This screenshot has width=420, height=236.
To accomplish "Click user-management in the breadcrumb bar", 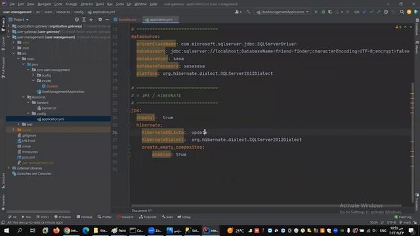I will 17,12.
